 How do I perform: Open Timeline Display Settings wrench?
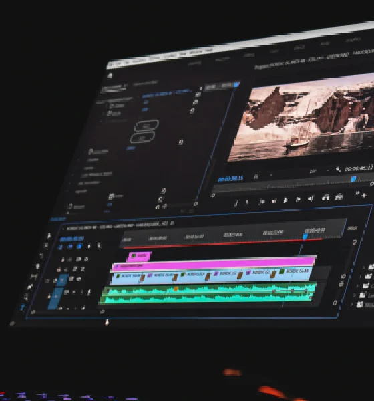99,245
